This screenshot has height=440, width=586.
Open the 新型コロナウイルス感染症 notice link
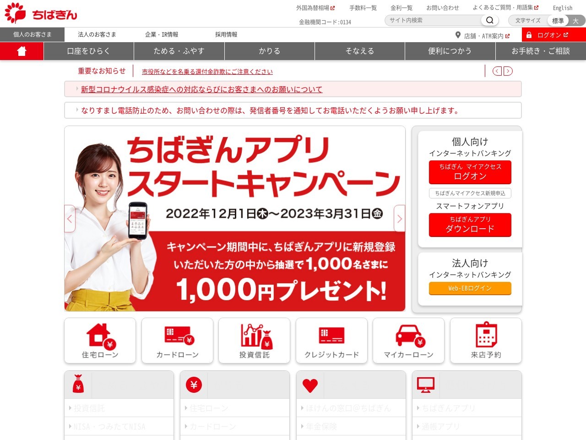tap(202, 89)
